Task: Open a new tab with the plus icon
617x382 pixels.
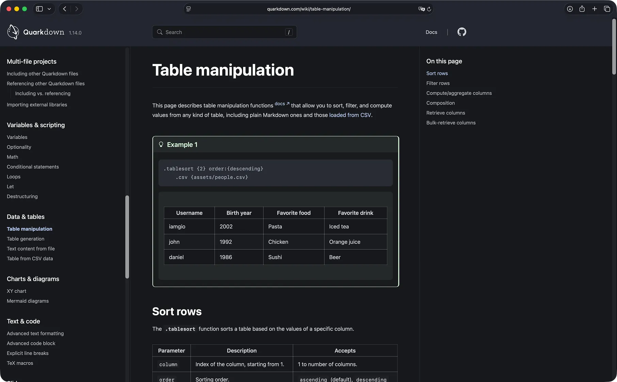Action: coord(595,9)
